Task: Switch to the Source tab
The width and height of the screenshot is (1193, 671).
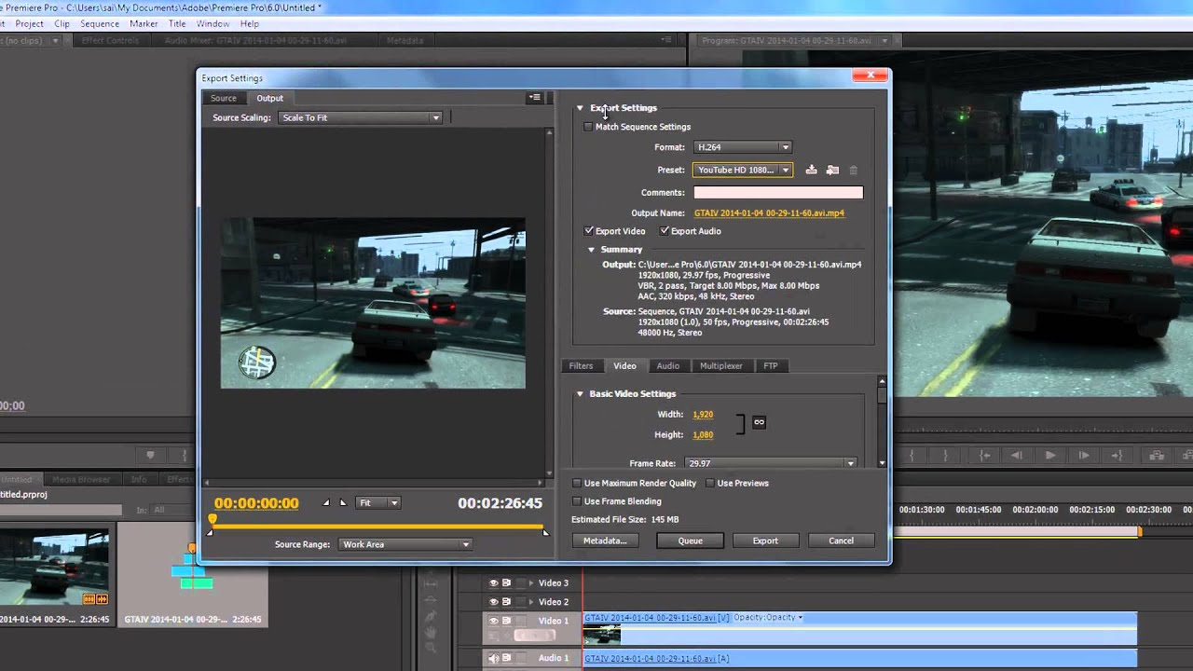Action: [224, 98]
